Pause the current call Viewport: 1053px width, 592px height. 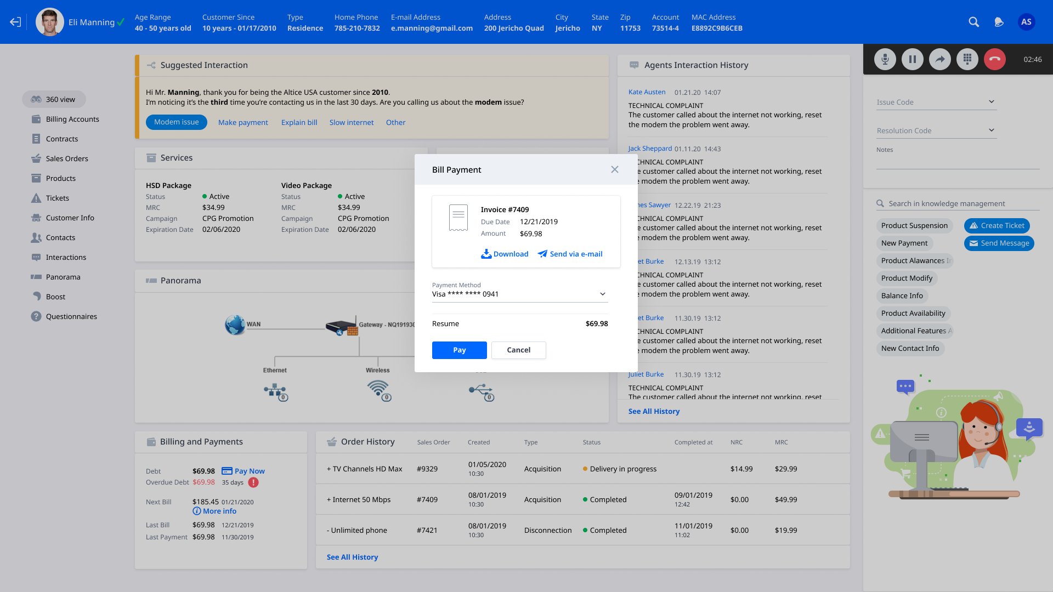912,59
